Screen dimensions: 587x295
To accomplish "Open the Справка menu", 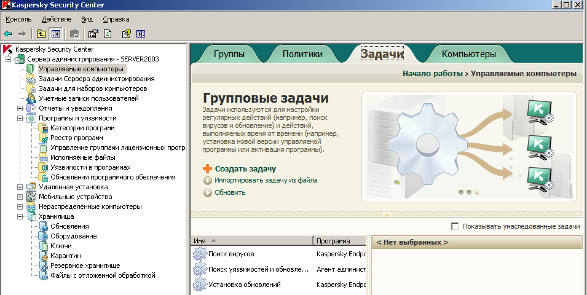I will coord(116,19).
